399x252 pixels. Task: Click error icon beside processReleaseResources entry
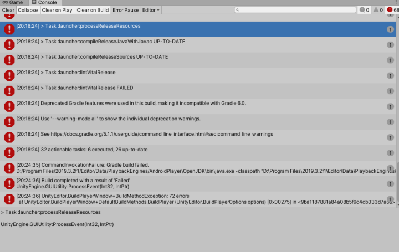coord(9,29)
